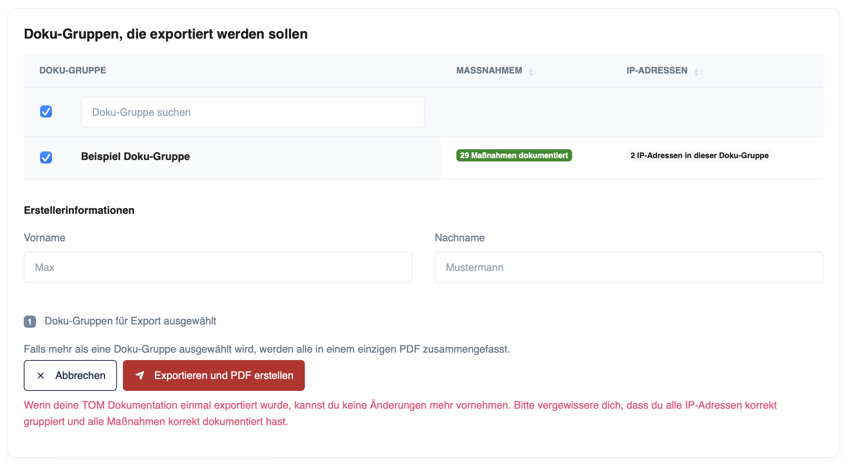Toggle the select-all Doku-Gruppen checkbox

(46, 111)
